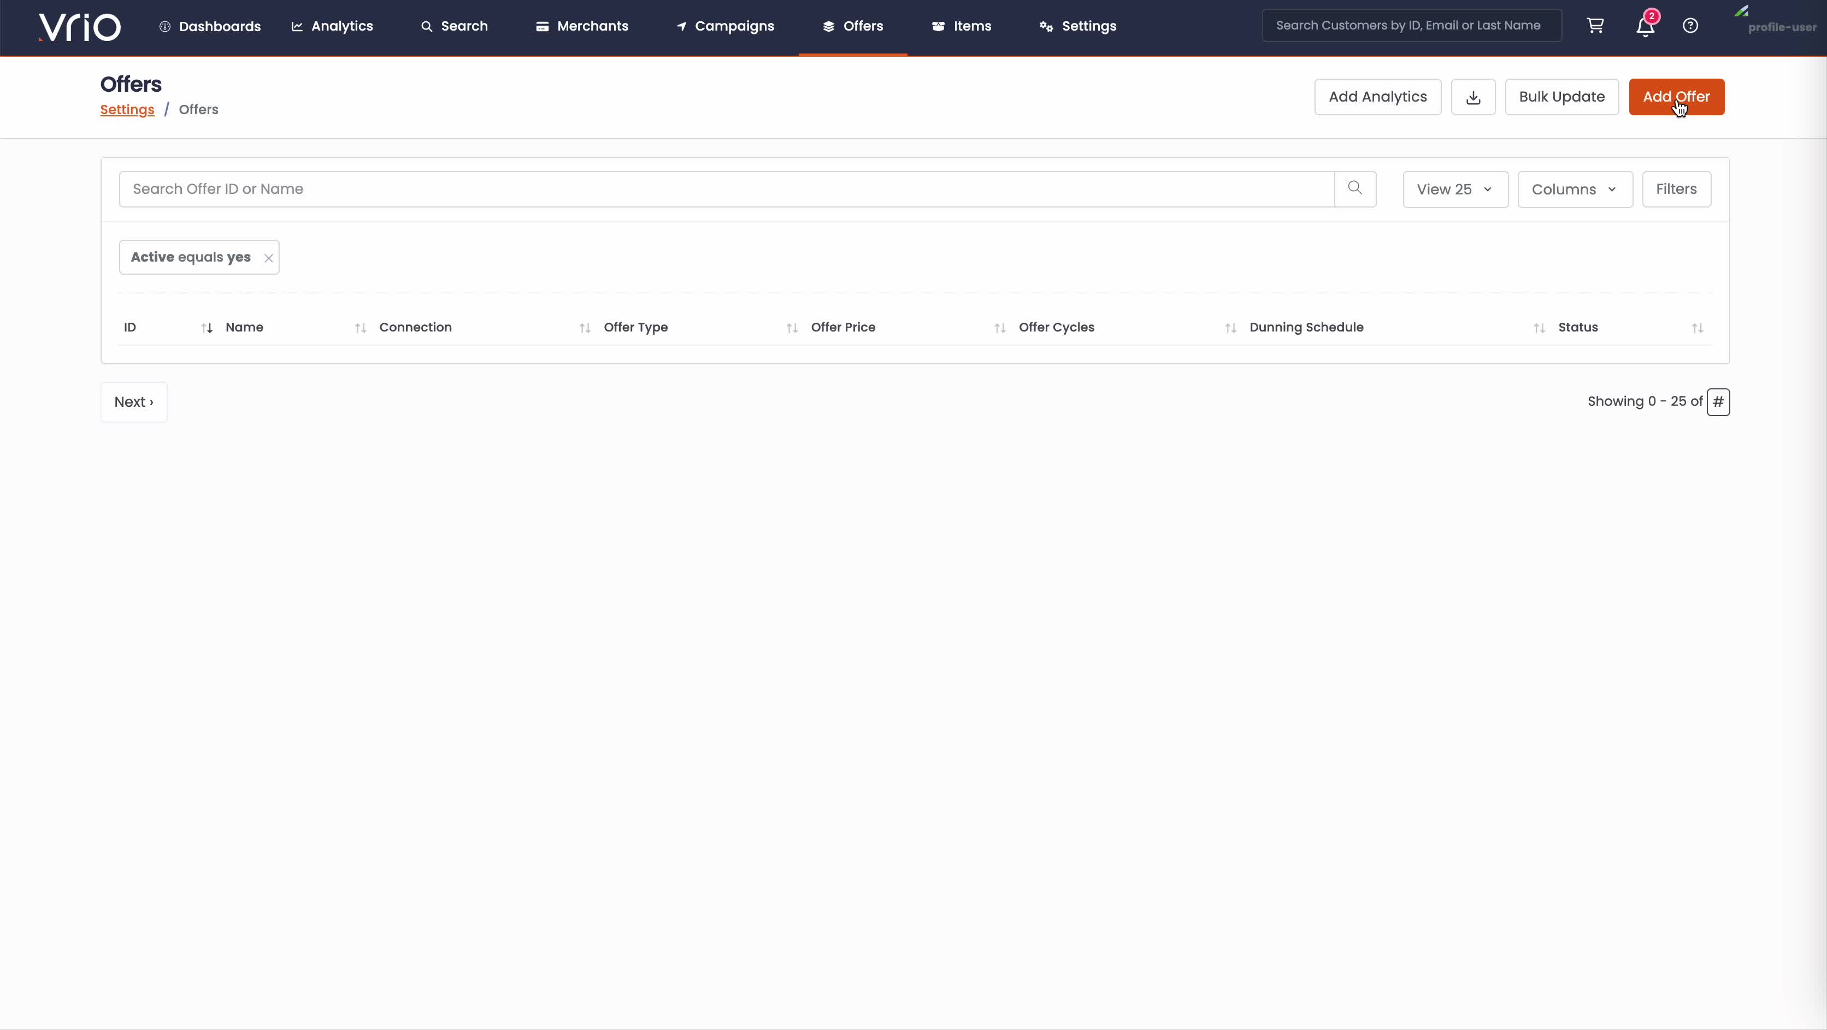Open the profile-user avatar
The image size is (1827, 1030).
coord(1775,21)
